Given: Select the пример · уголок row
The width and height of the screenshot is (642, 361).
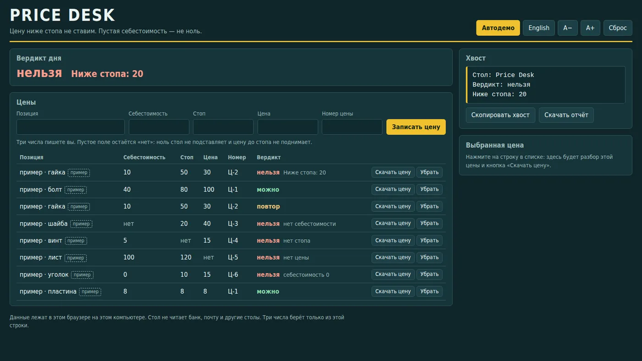Looking at the screenshot, I should coord(231,274).
